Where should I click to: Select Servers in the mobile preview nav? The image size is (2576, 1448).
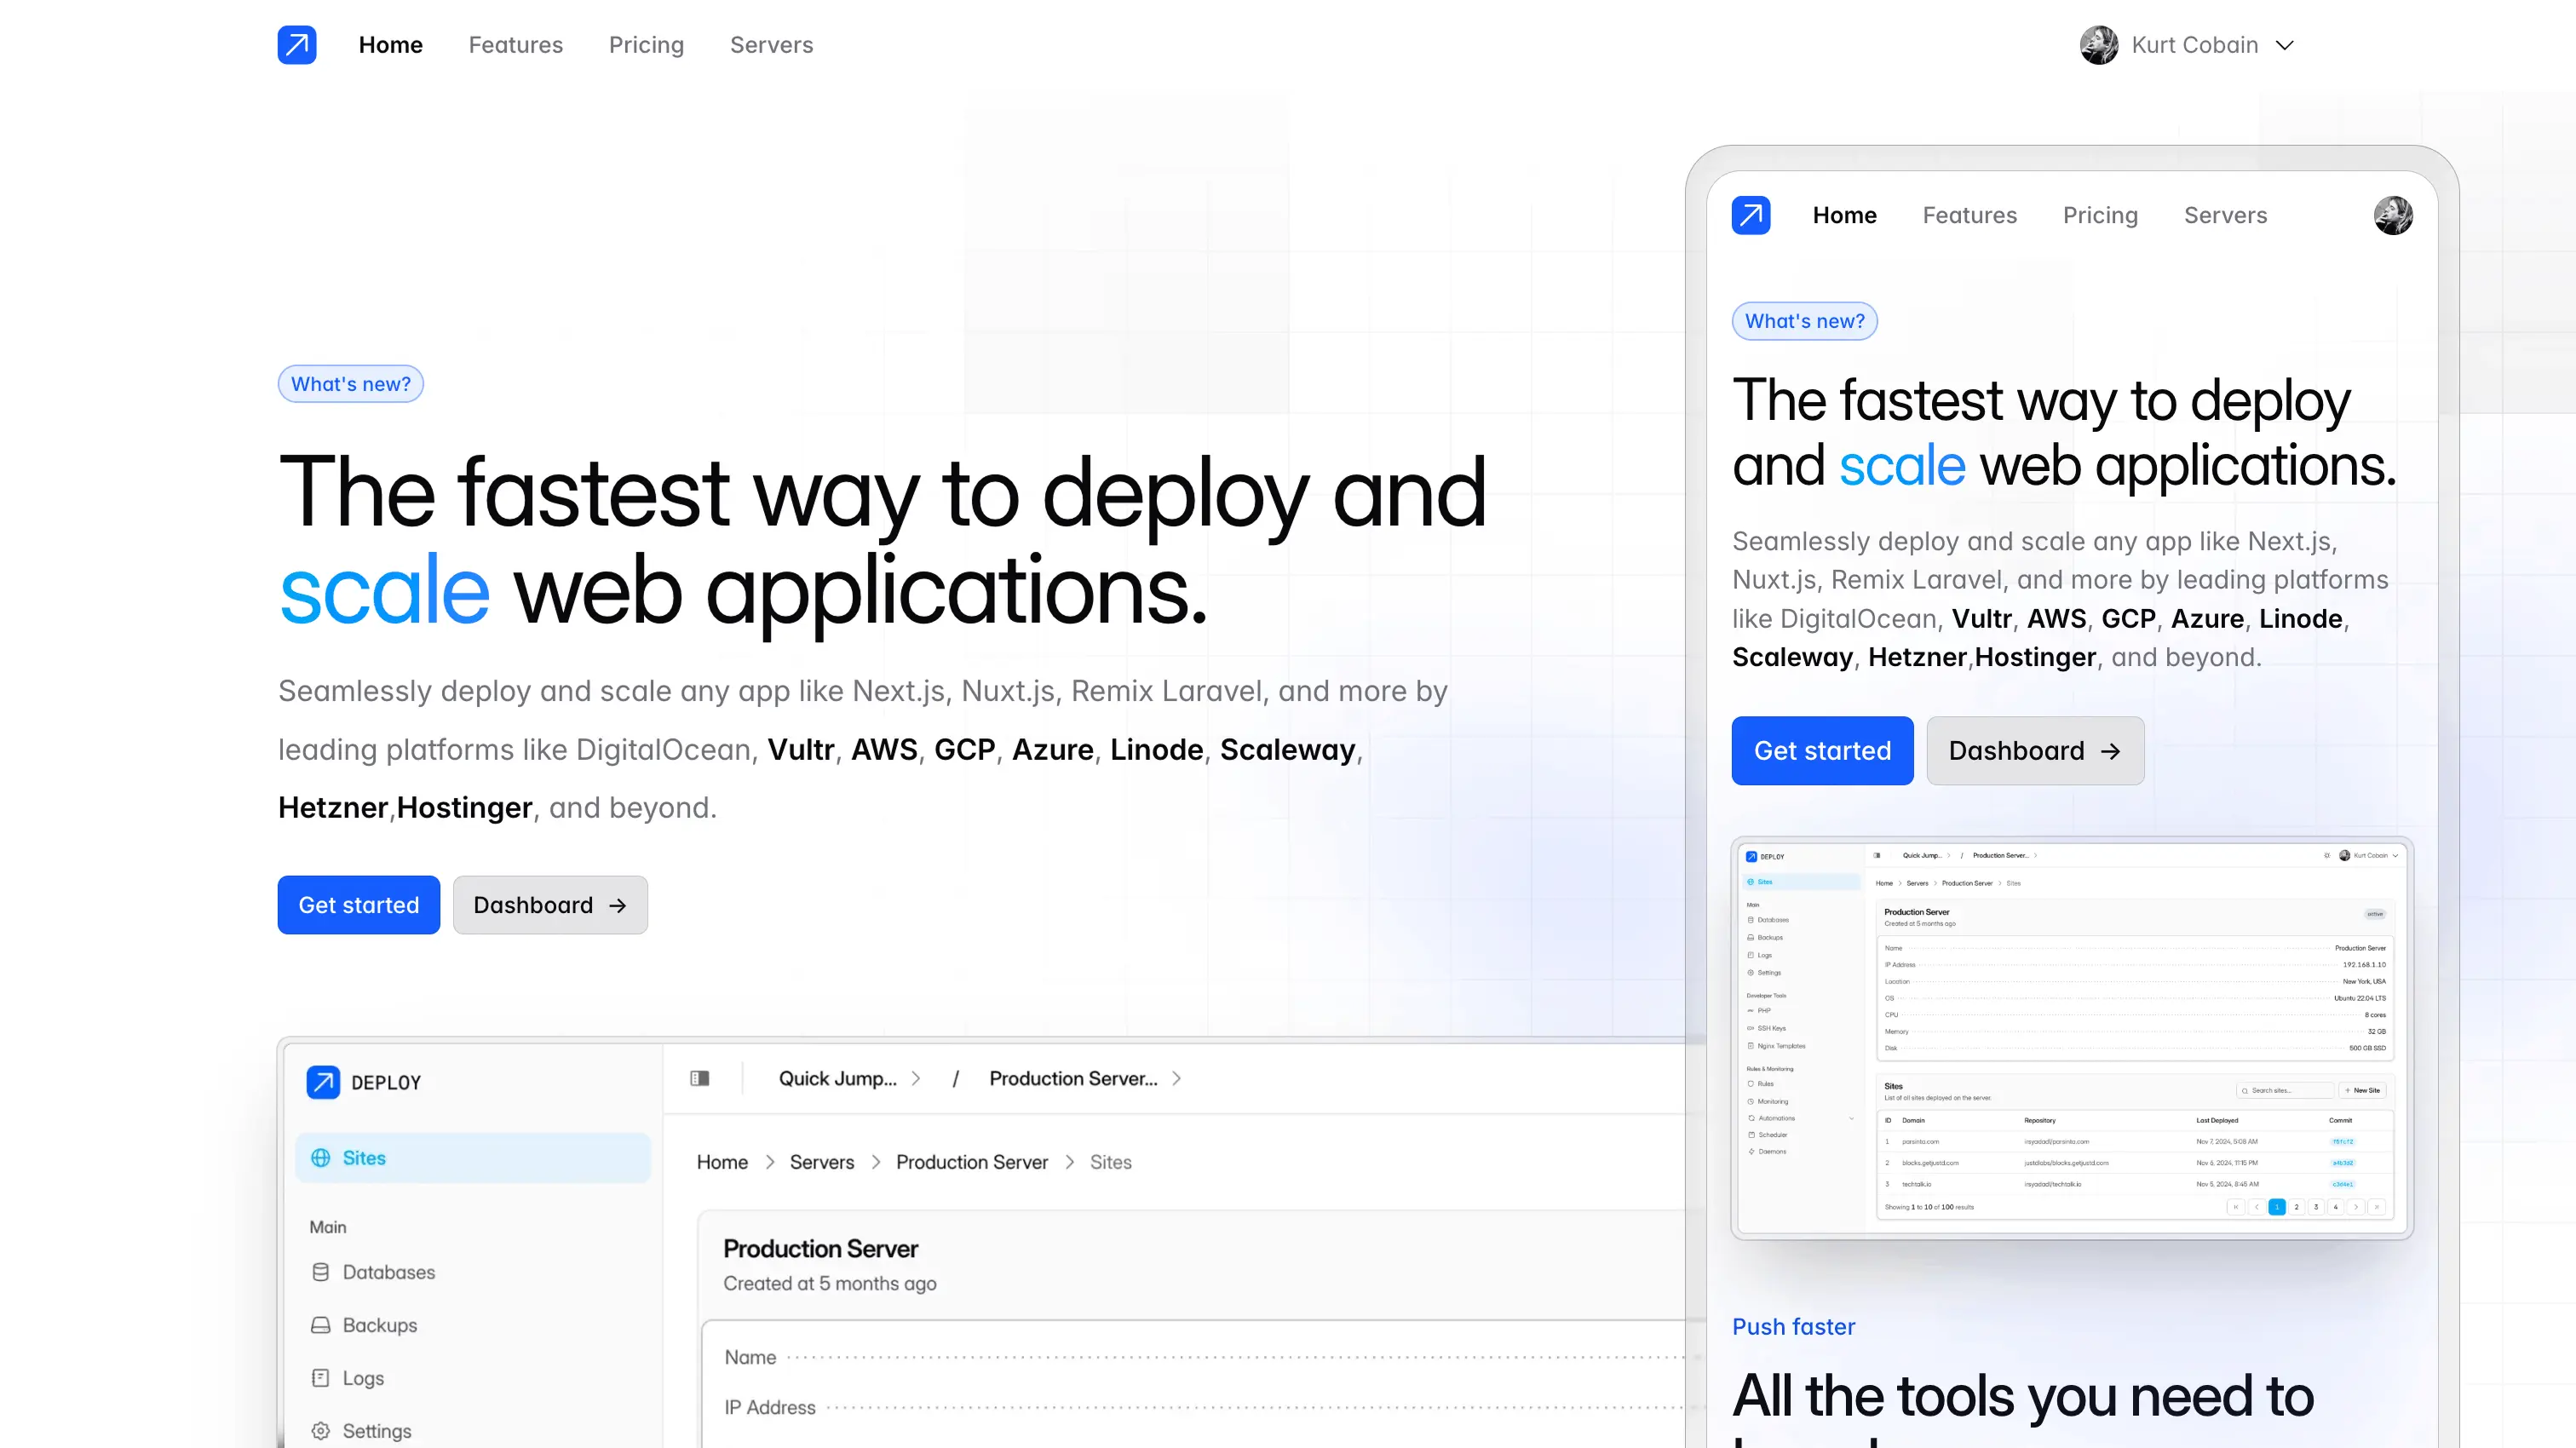click(2225, 215)
